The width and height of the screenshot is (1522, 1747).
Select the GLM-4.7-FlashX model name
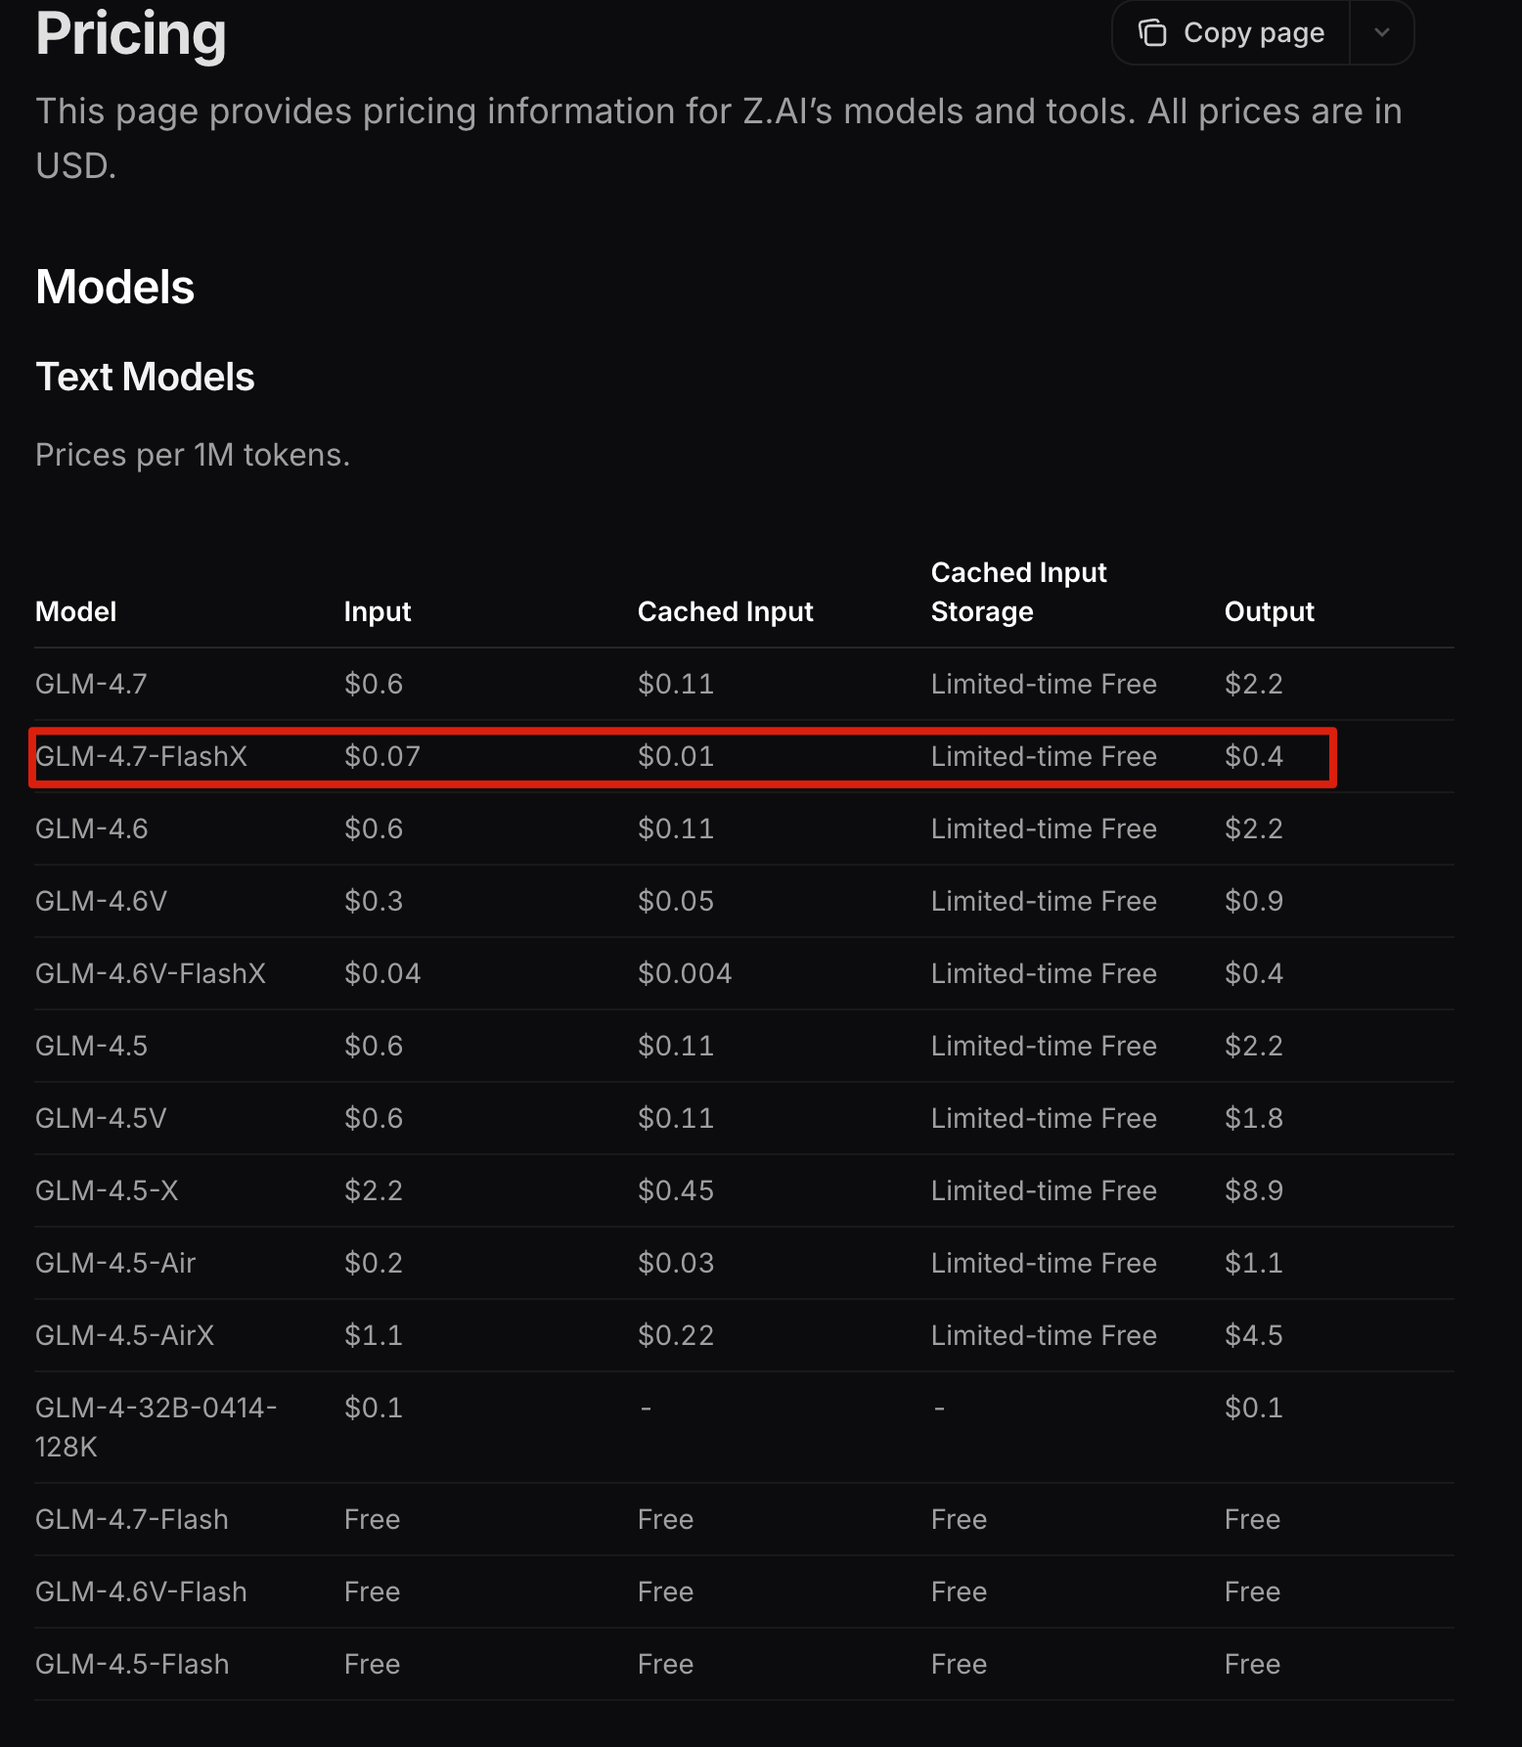click(142, 757)
